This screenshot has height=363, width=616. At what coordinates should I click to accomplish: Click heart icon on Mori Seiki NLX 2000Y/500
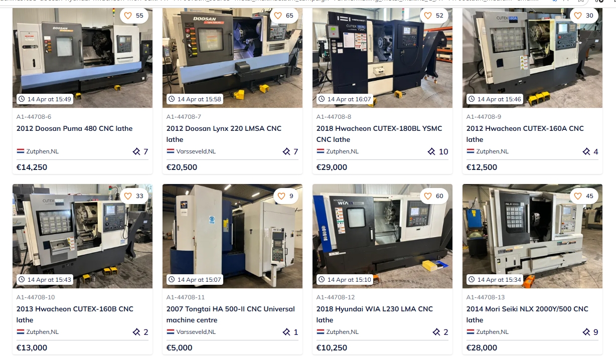(578, 196)
